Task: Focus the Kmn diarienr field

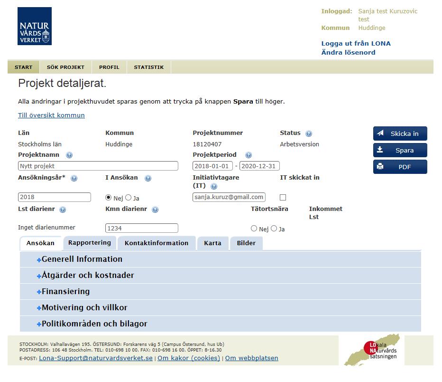Action: 142,228
